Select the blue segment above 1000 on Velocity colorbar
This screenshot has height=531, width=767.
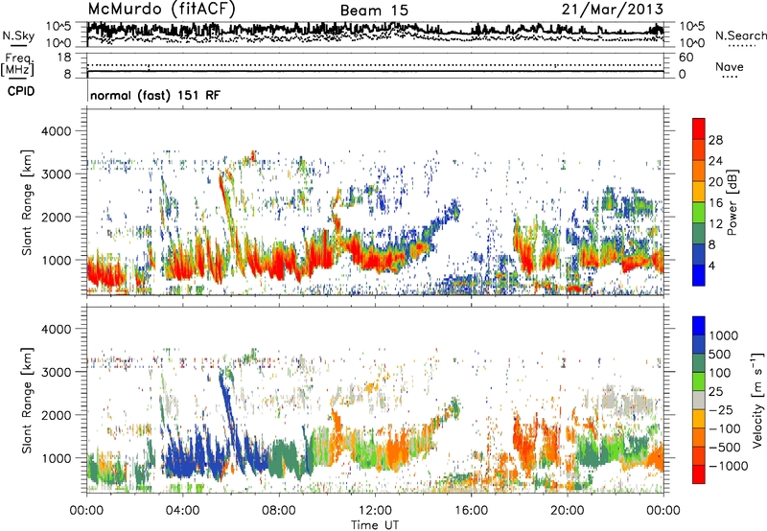pos(699,326)
